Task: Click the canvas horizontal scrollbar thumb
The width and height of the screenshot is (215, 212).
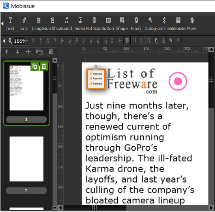Action: click(x=95, y=208)
